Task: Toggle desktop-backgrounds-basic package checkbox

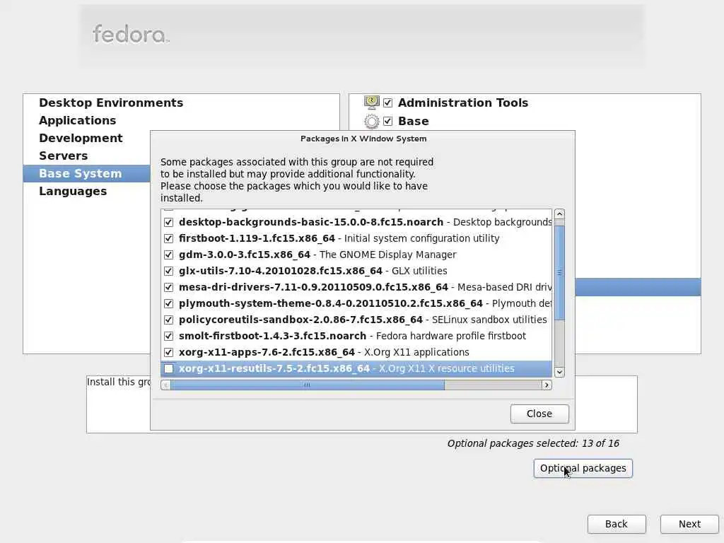Action: click(168, 222)
